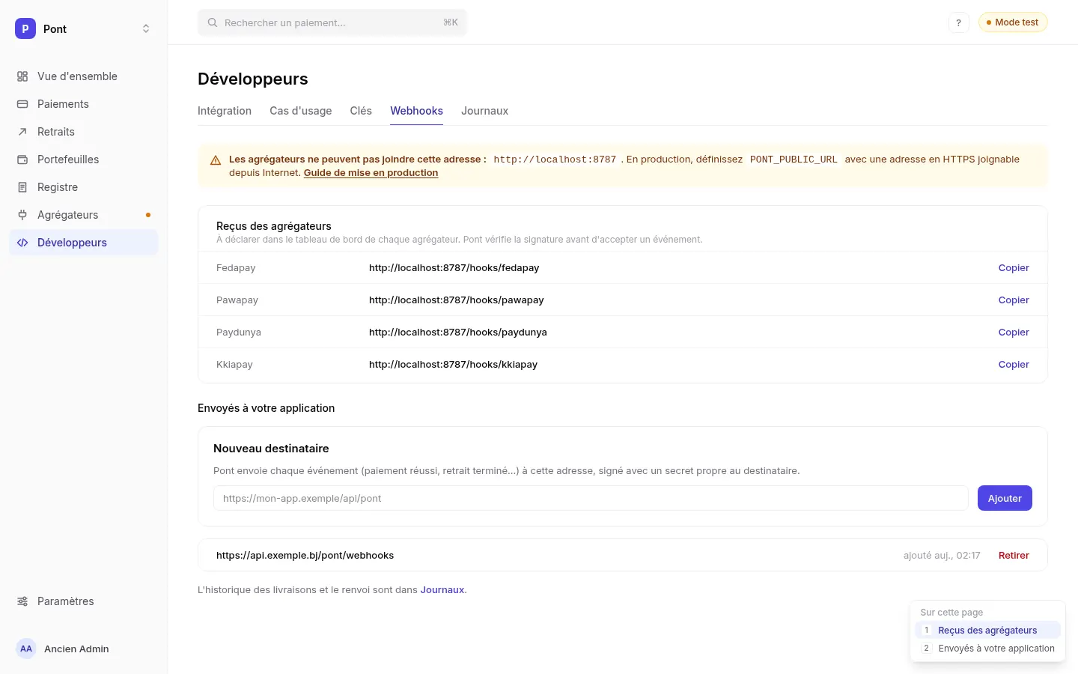Focus the Rechercher un paiement search field
This screenshot has width=1078, height=674.
click(x=332, y=22)
